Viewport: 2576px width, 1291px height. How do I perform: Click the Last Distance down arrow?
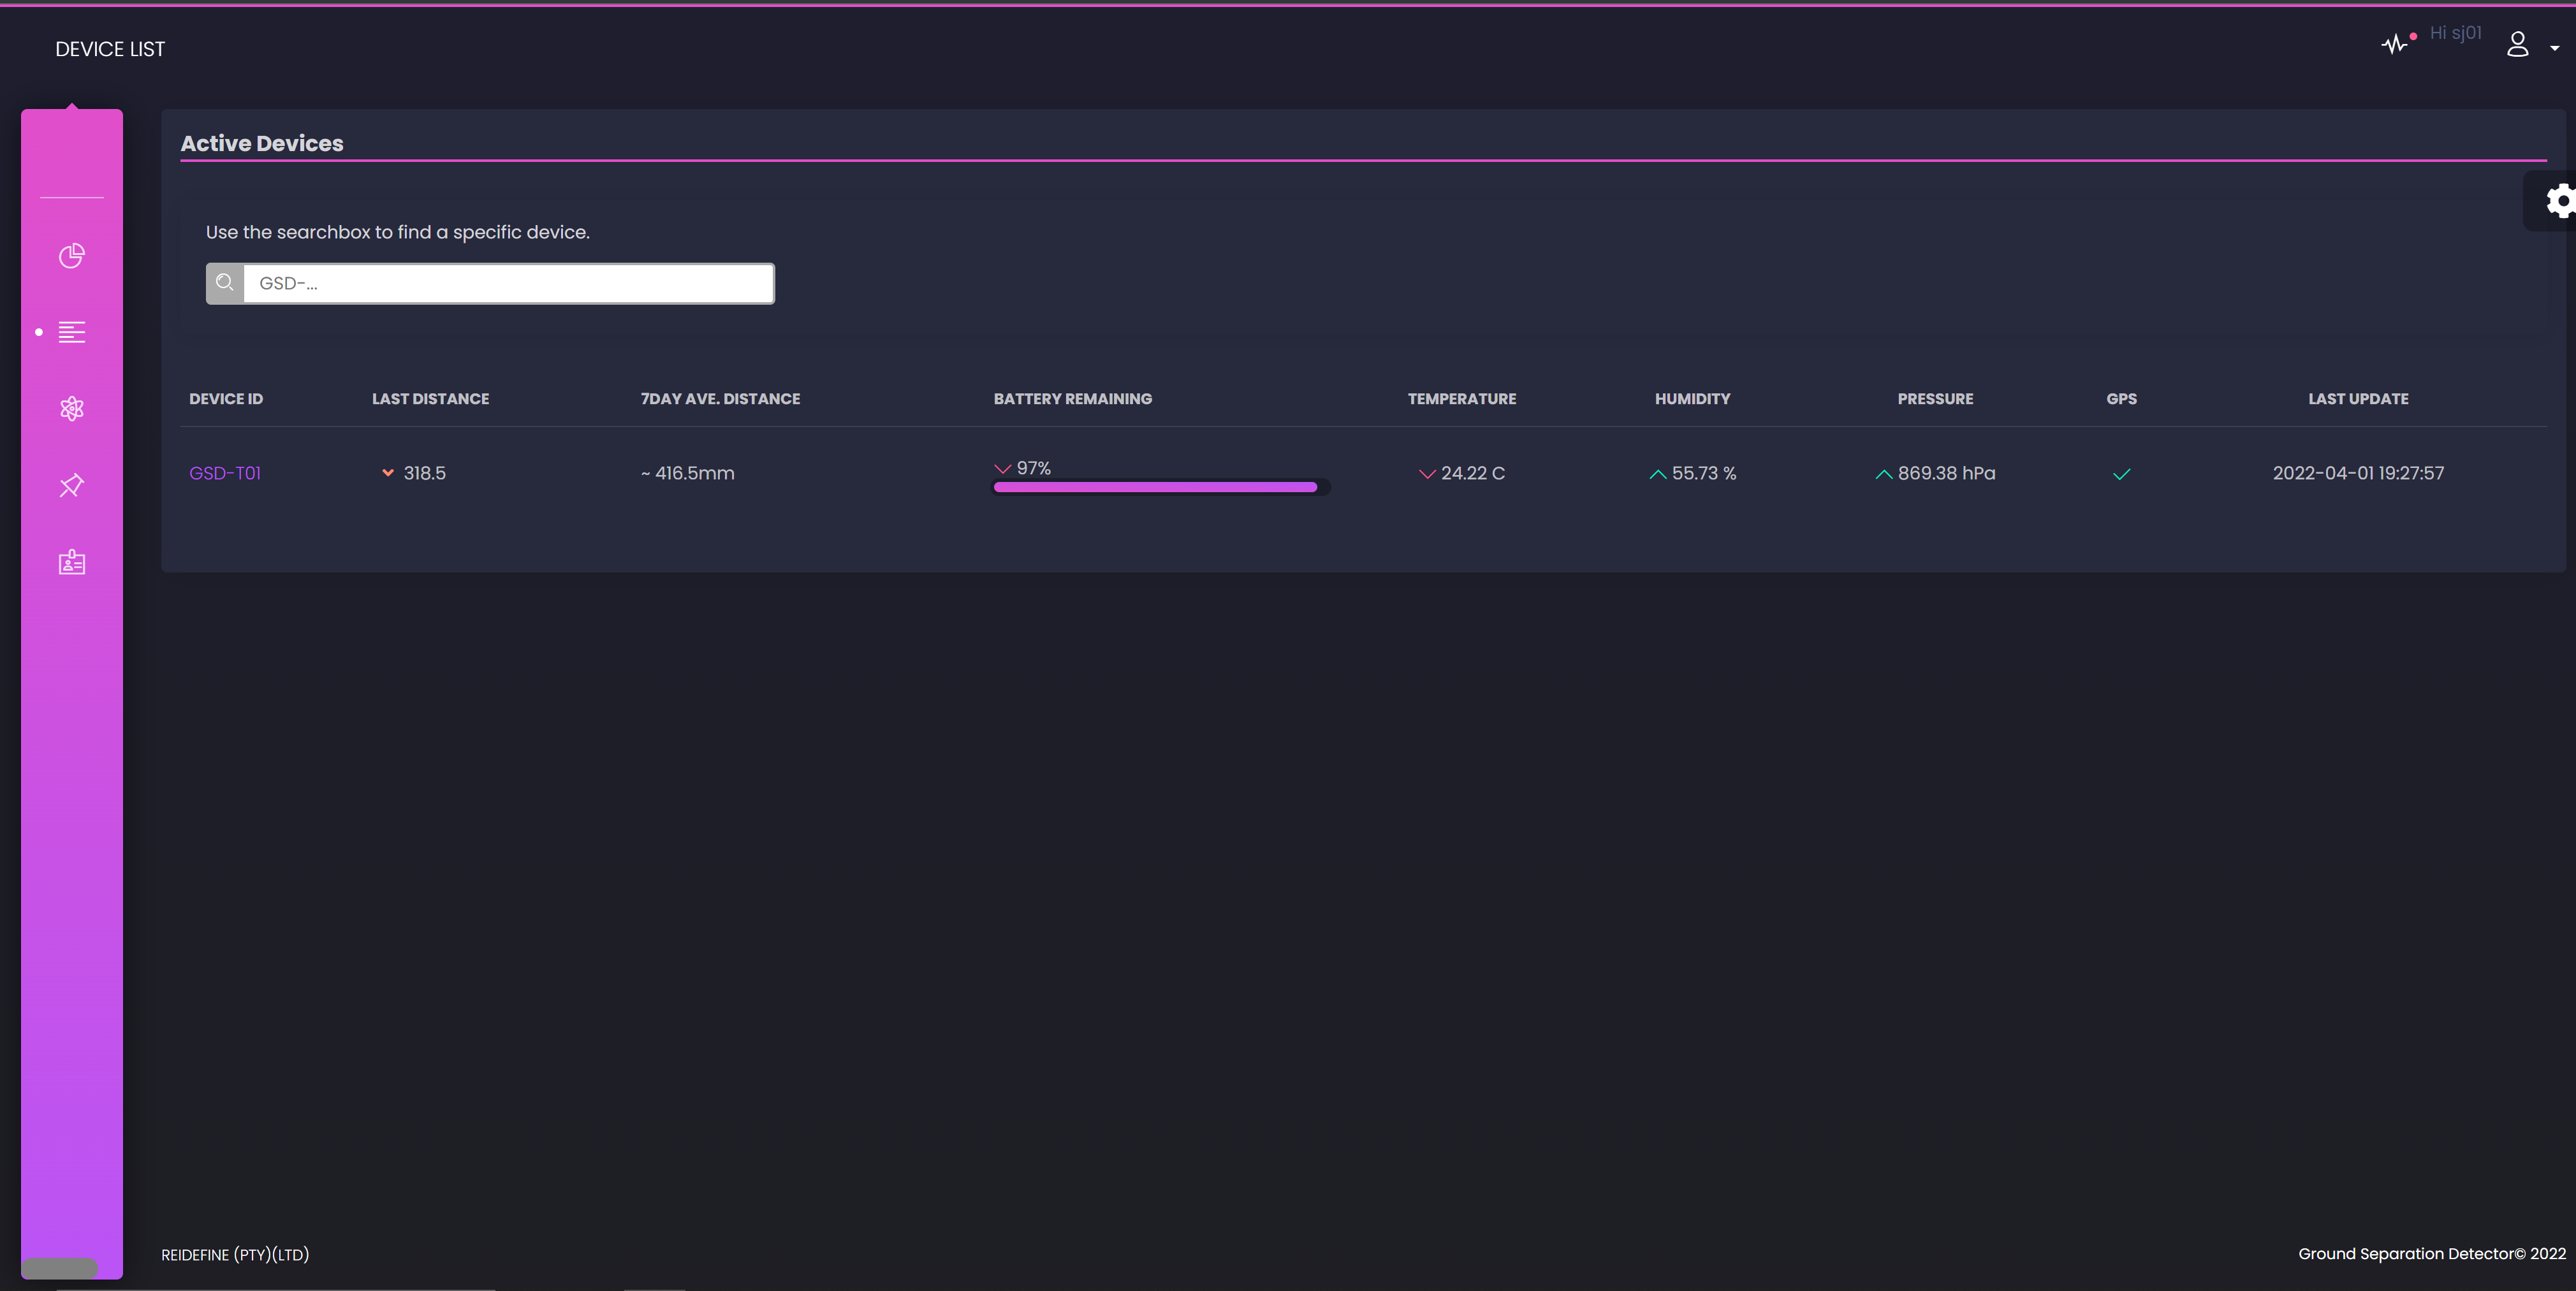click(388, 473)
